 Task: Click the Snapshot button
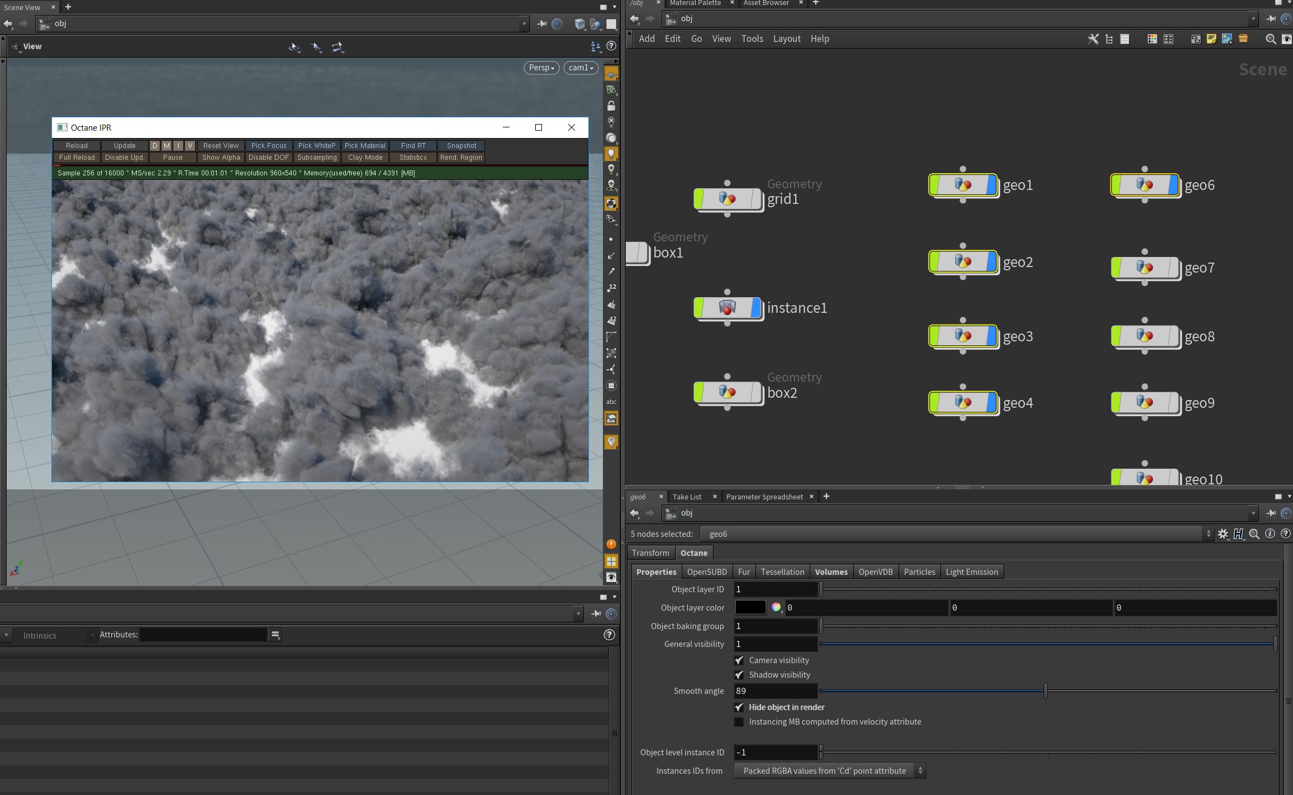(461, 146)
